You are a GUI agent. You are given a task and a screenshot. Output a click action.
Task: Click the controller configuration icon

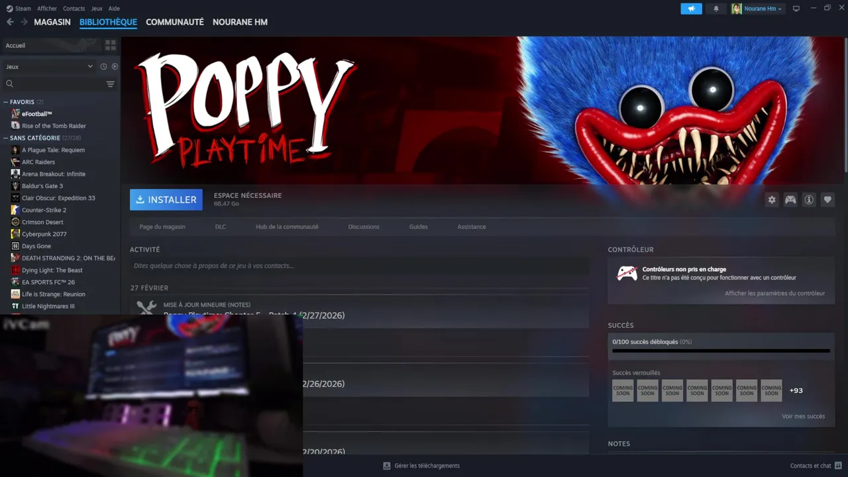pos(790,199)
